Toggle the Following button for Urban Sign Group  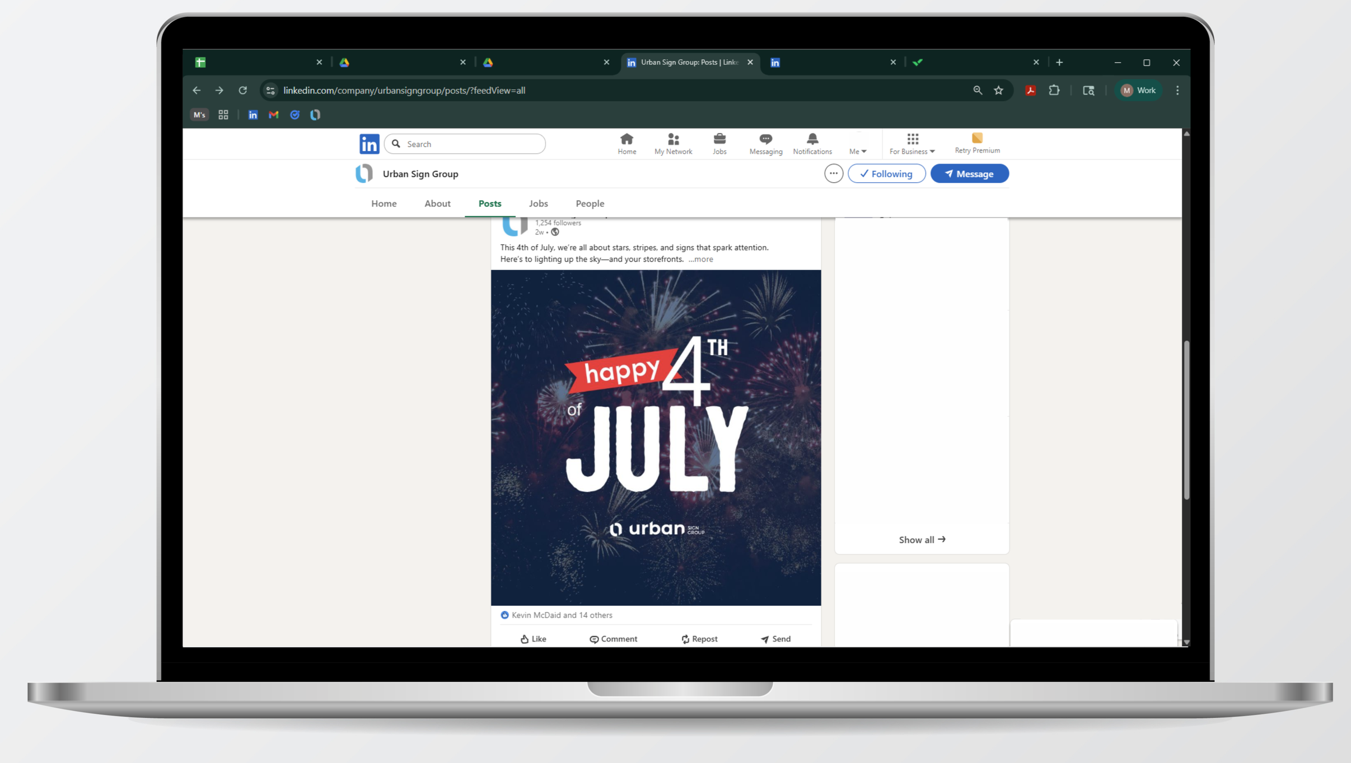pyautogui.click(x=886, y=173)
